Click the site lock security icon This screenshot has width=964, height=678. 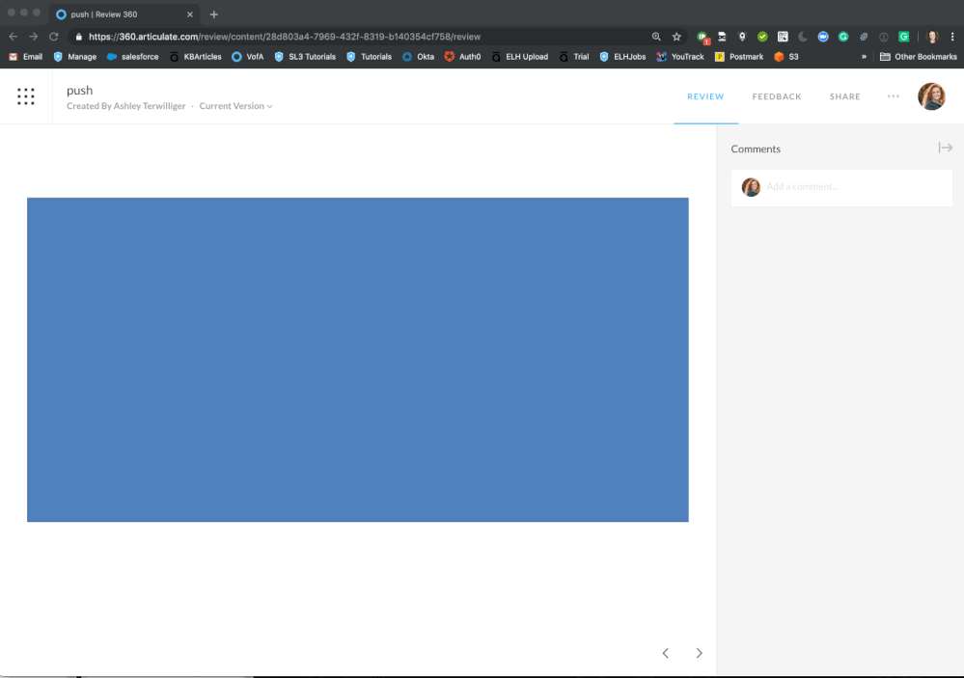(79, 37)
